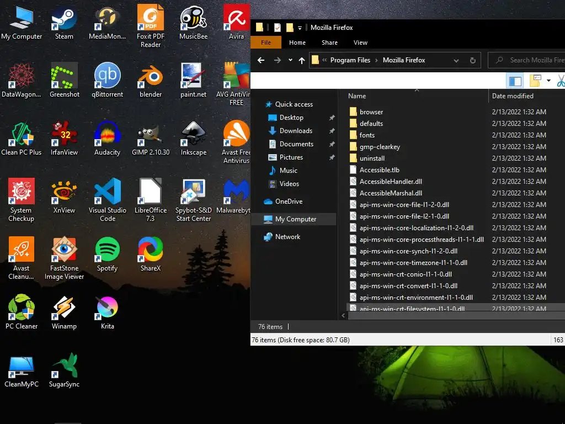The width and height of the screenshot is (565, 424).
Task: Open qBittorrent desktop shortcut
Action: [107, 81]
